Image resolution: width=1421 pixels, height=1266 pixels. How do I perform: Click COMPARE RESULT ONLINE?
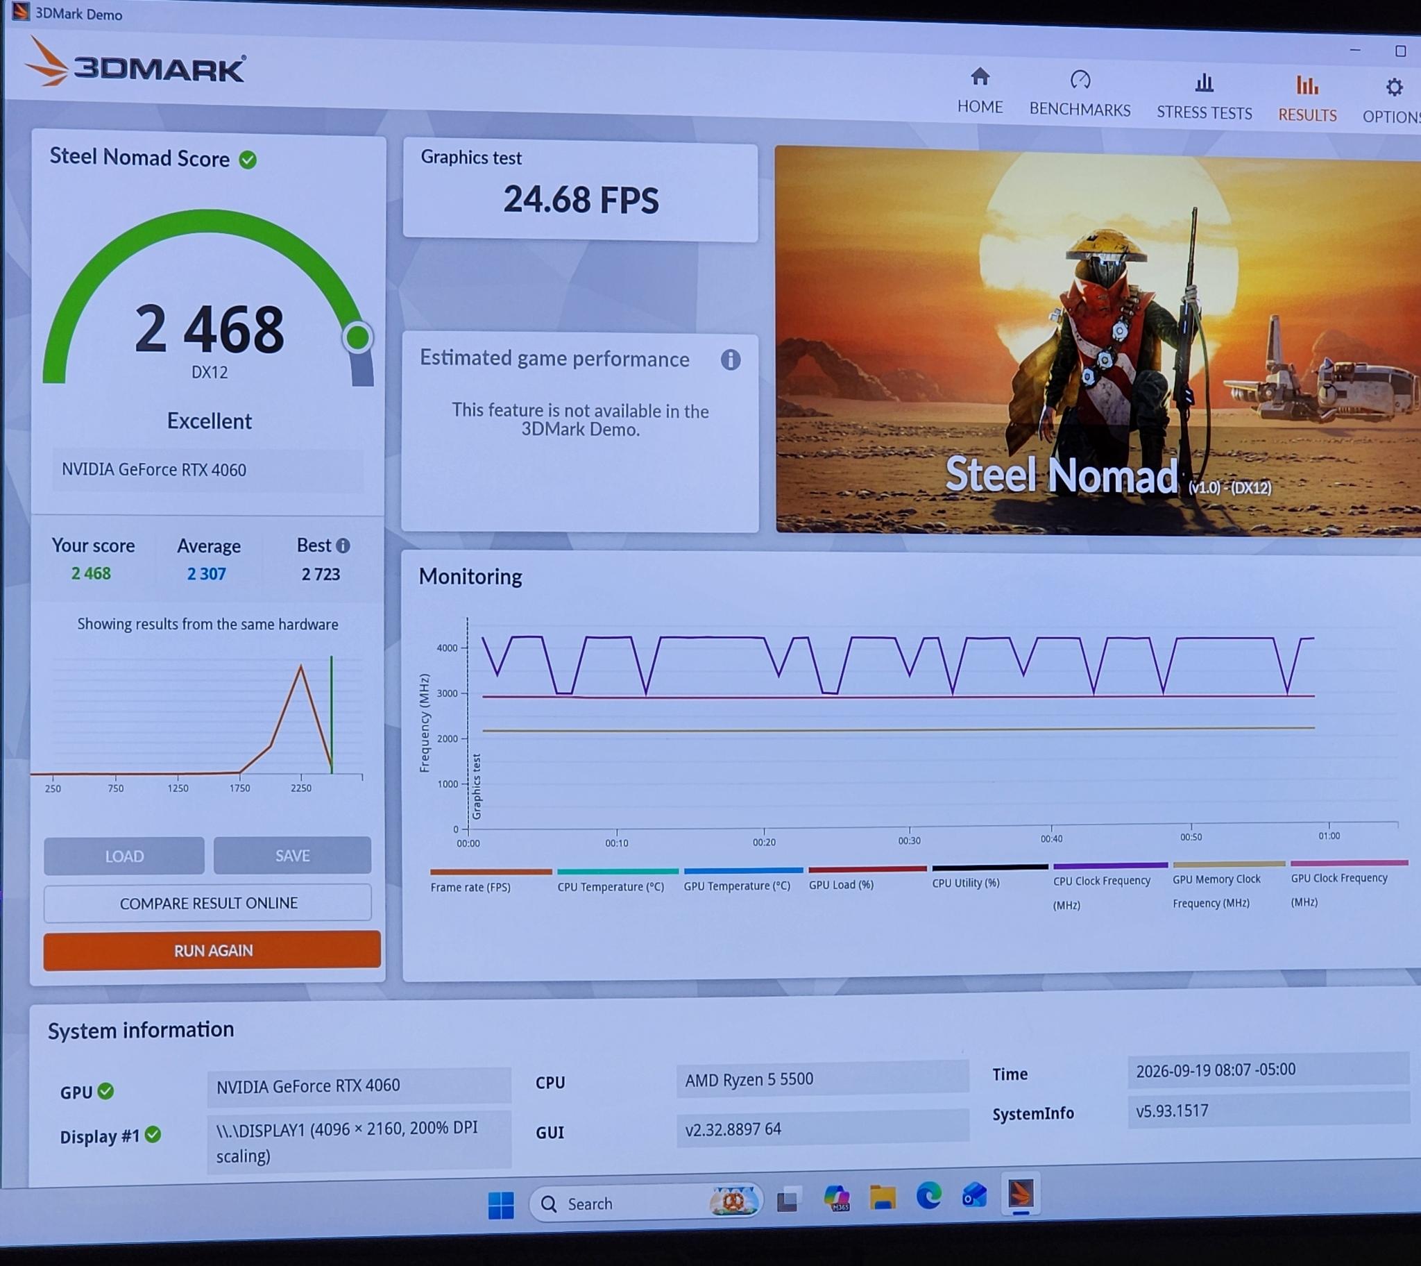pos(208,903)
